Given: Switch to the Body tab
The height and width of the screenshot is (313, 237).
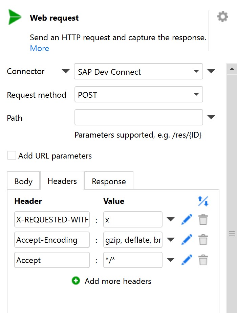Looking at the screenshot, I should click(x=23, y=180).
